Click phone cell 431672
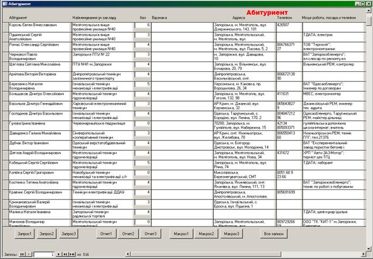Viewport: 373px width, 259px height. click(289, 155)
